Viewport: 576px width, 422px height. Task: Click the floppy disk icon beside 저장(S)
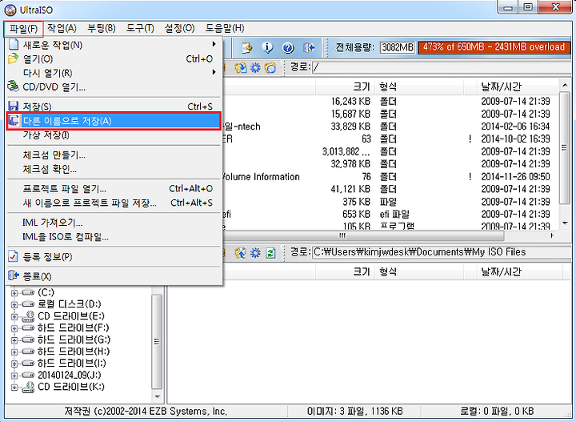coord(14,107)
